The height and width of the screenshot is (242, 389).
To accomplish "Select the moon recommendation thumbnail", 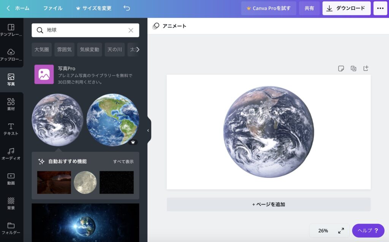I will (x=85, y=182).
